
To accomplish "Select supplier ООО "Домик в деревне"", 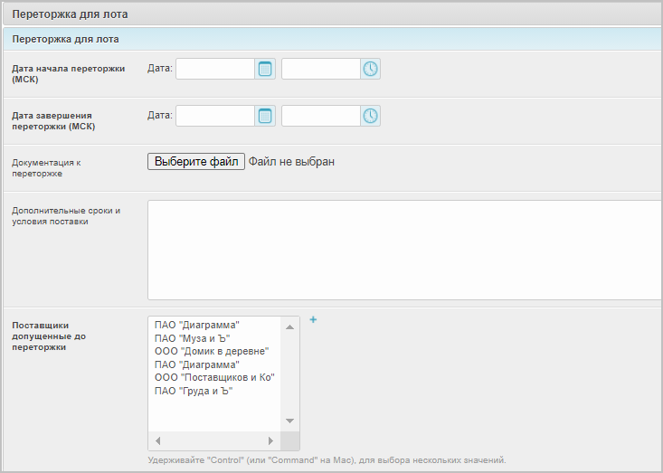I will pyautogui.click(x=212, y=351).
